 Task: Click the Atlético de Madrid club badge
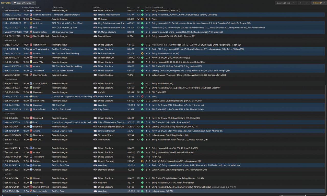pyautogui.click(x=31, y=15)
